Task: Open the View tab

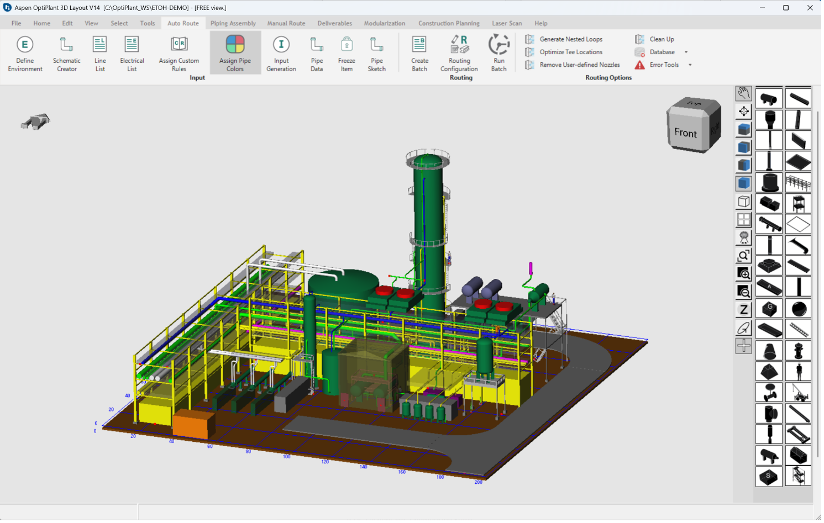Action: click(x=91, y=23)
